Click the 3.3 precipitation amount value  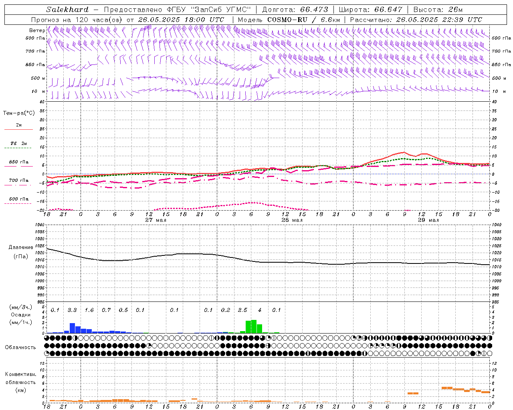(72, 310)
